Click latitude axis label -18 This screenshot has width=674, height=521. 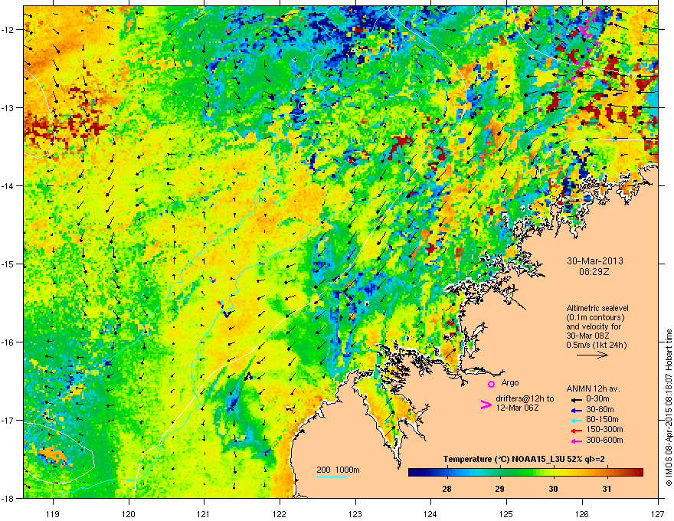pyautogui.click(x=8, y=498)
